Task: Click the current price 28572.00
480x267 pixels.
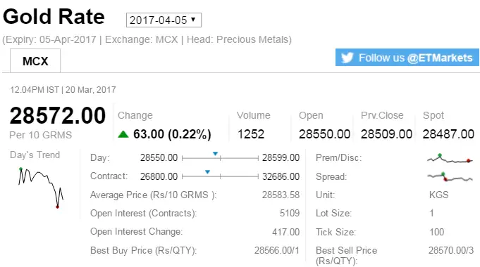Action: click(58, 116)
